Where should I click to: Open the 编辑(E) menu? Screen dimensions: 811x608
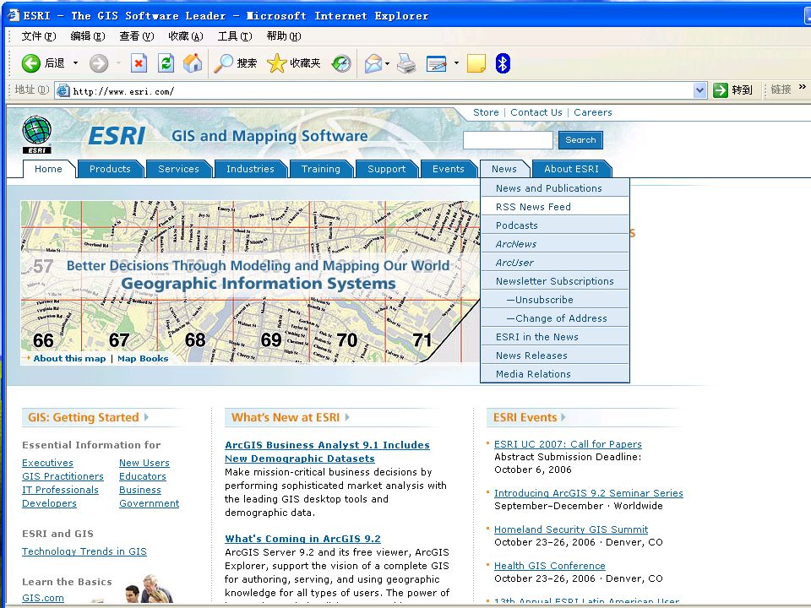pyautogui.click(x=87, y=36)
